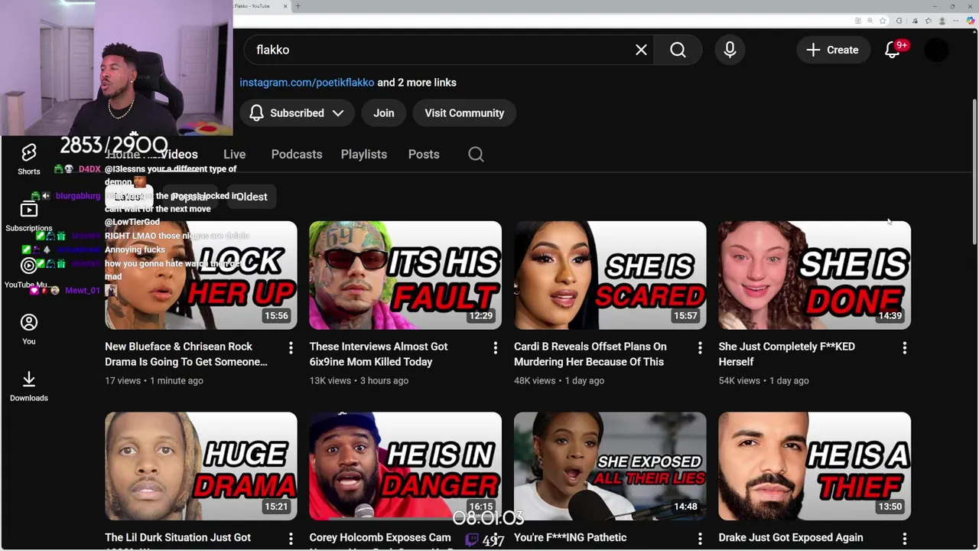Open more-options menu for 'She Just Completely' video
Image resolution: width=979 pixels, height=551 pixels.
point(905,348)
